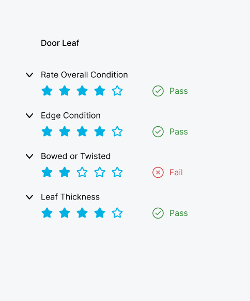
Task: Set Edge Condition rating to two stars
Action: (65, 131)
